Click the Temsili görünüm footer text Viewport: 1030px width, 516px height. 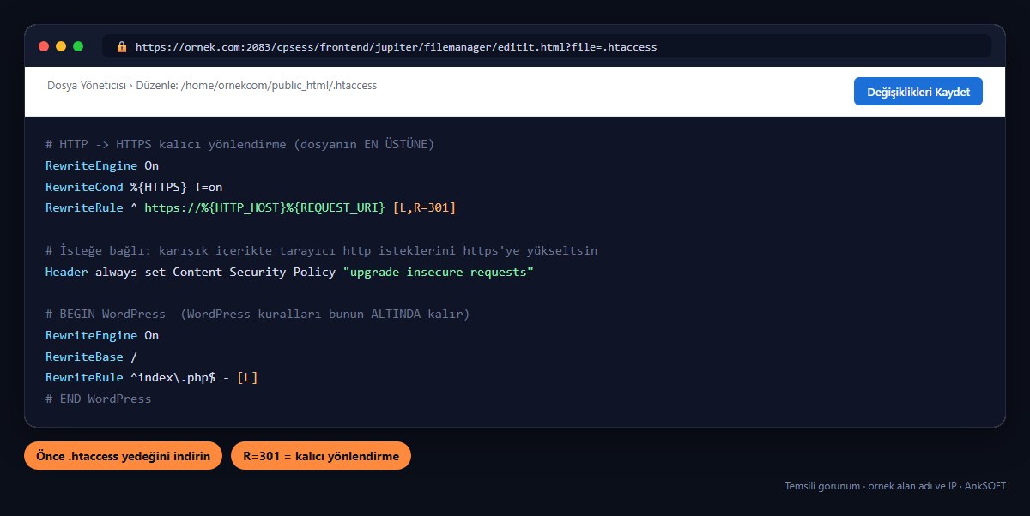tap(895, 486)
